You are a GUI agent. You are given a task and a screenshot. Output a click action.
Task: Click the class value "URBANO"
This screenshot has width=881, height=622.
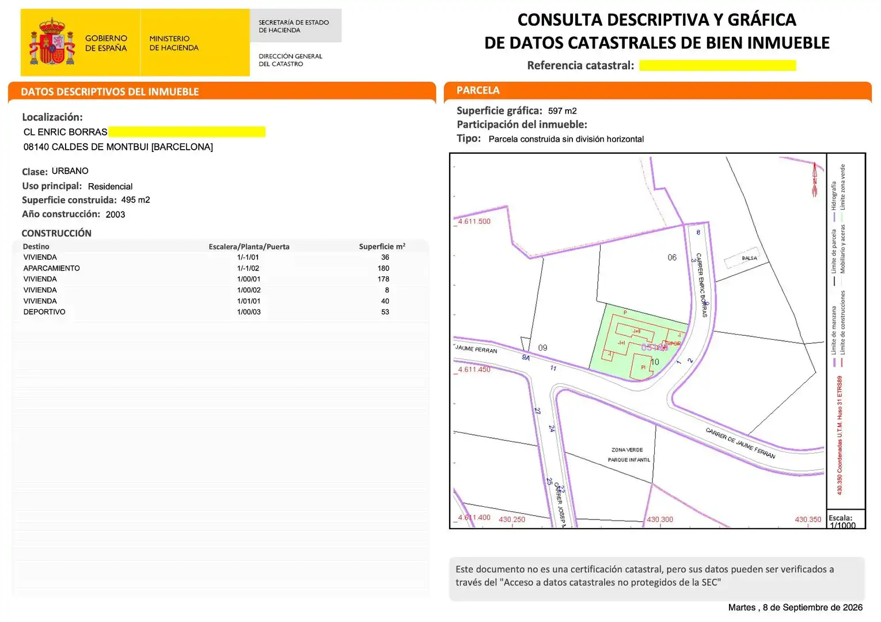(70, 171)
